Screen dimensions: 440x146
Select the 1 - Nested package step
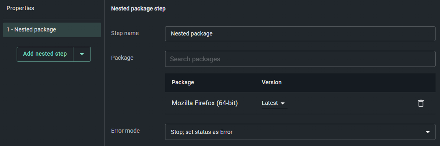[x=52, y=30]
